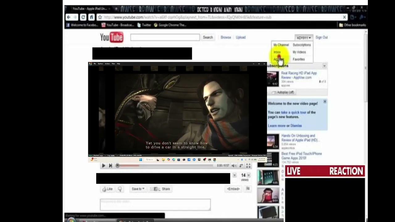This screenshot has height=222, width=395.
Task: Open Real Racing HD iPad App Review
Action: [299, 75]
